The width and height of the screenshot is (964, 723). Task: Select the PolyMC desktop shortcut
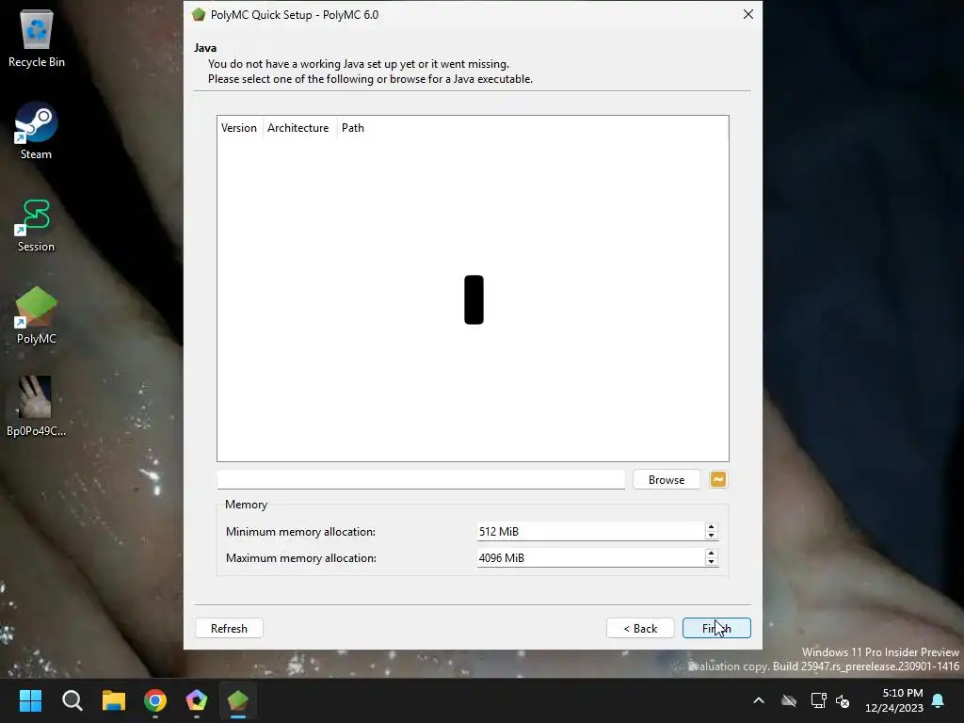point(37,315)
